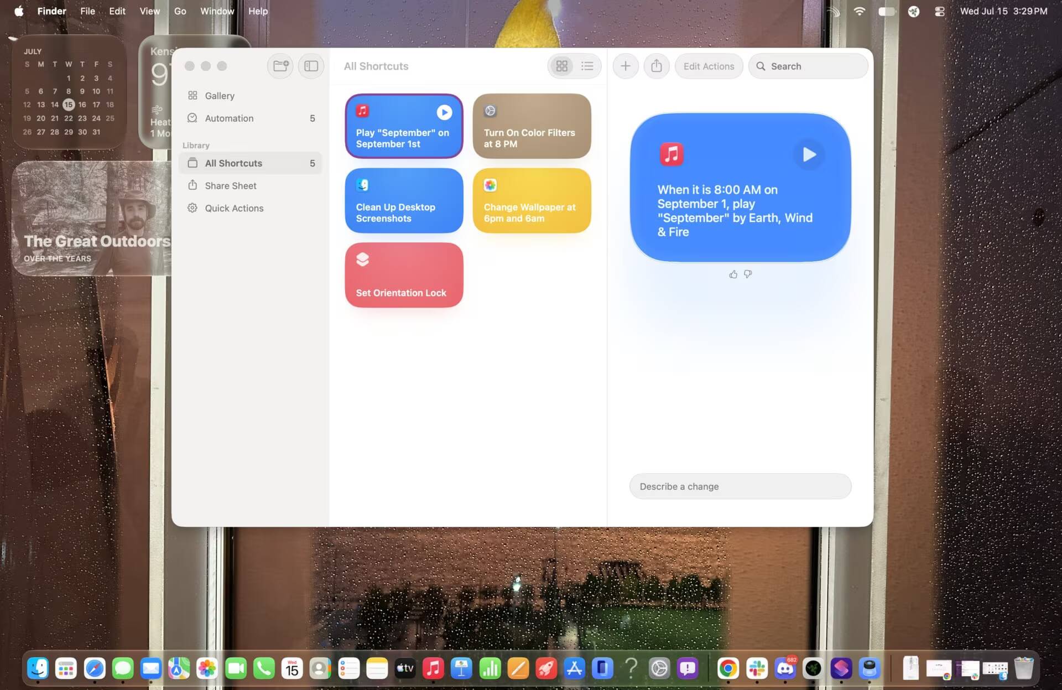Open Slack from the Dock

757,668
